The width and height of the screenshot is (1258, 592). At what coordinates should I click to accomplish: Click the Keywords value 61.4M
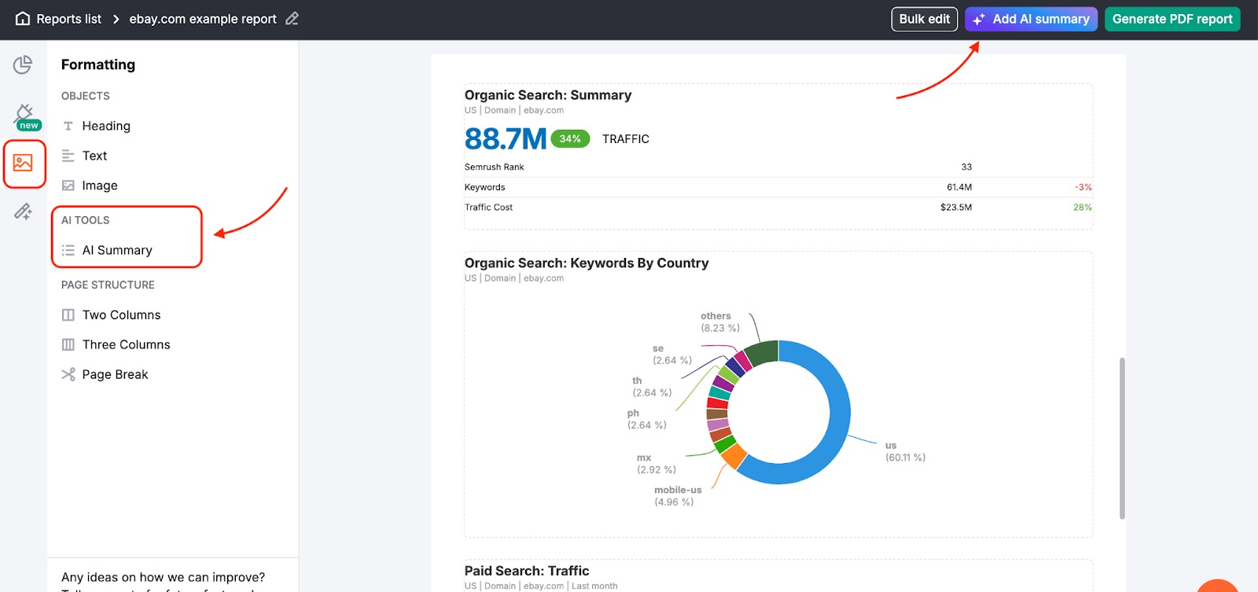959,187
